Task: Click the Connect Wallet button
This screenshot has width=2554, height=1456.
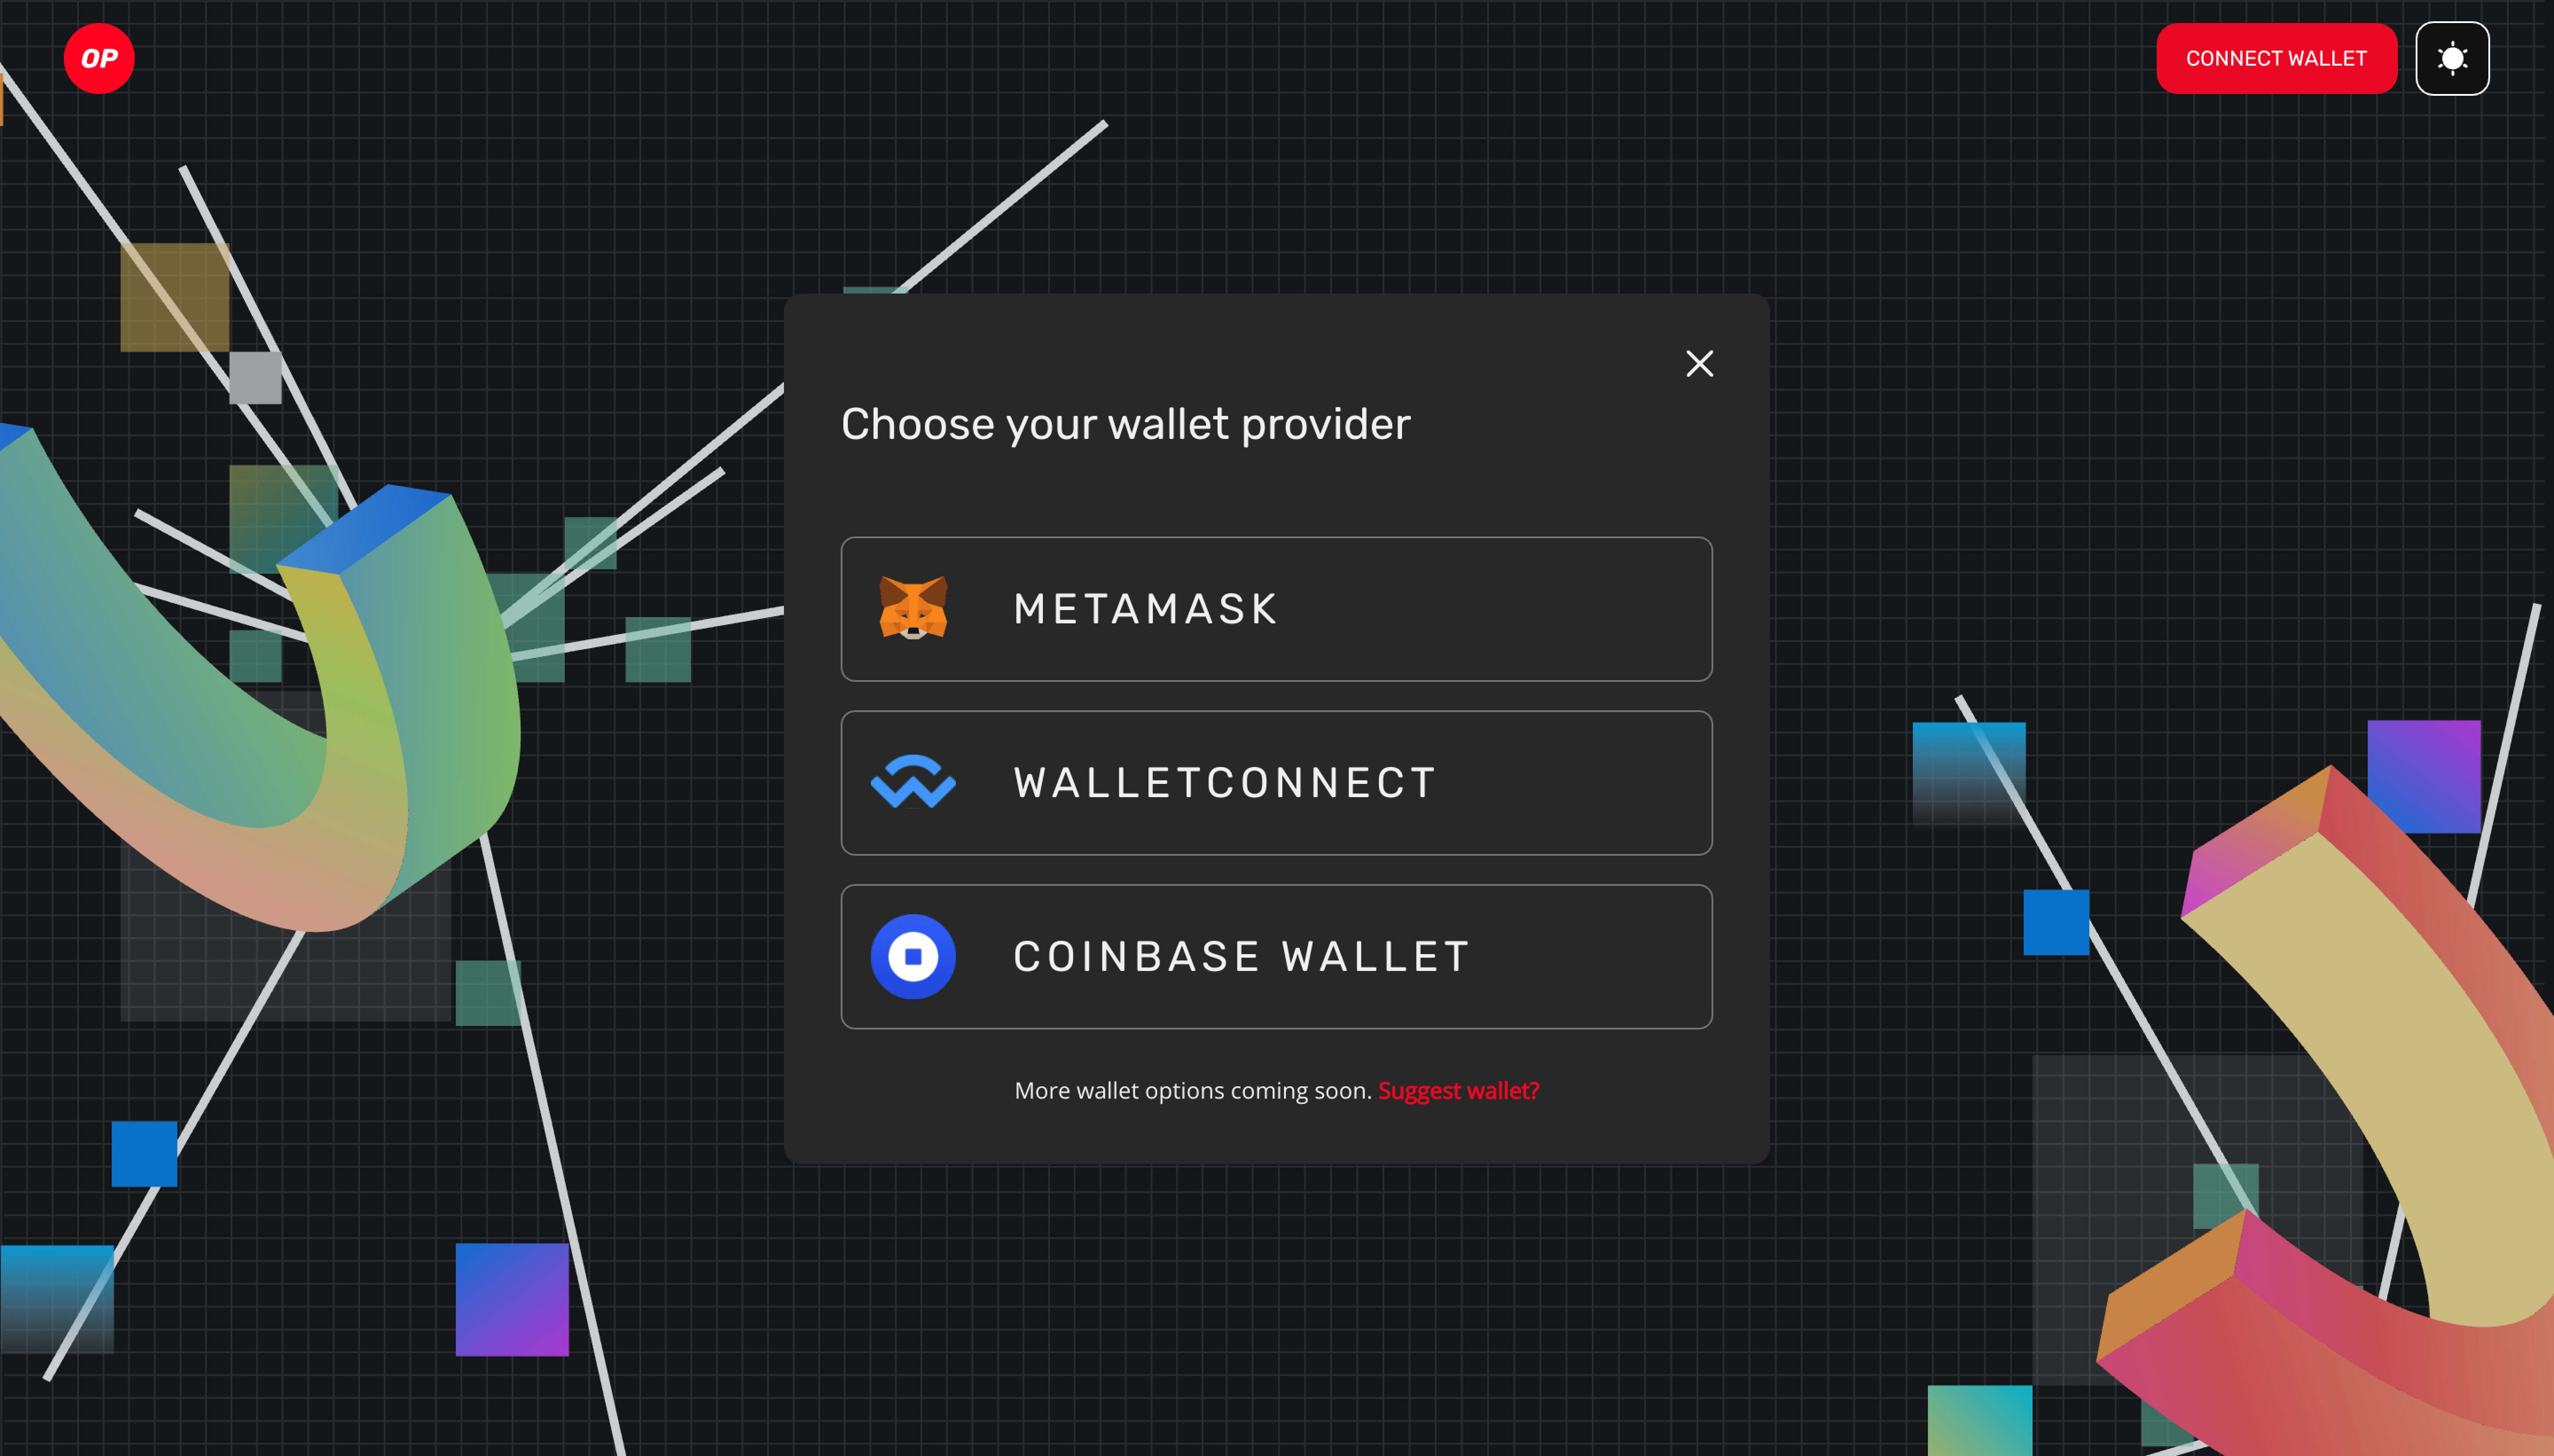Action: coord(2276,58)
